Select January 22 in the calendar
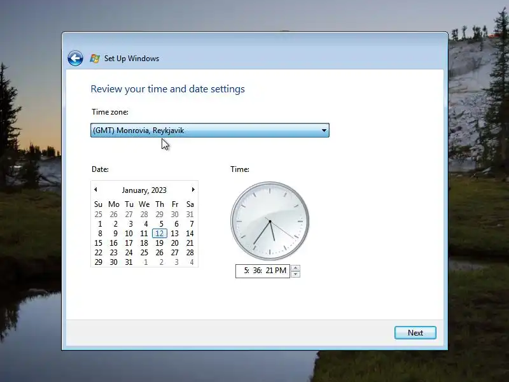 coord(99,252)
